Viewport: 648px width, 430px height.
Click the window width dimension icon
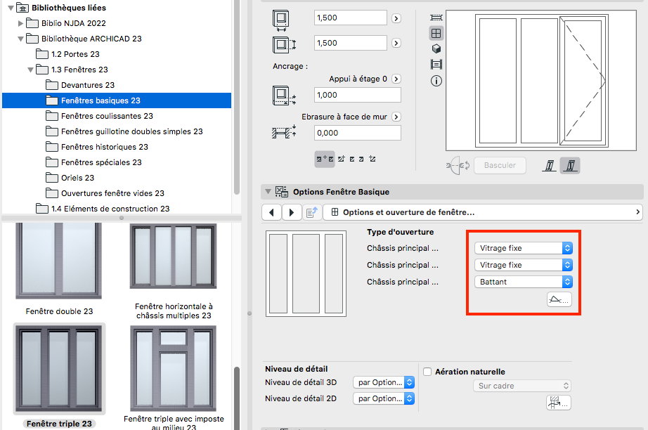281,20
